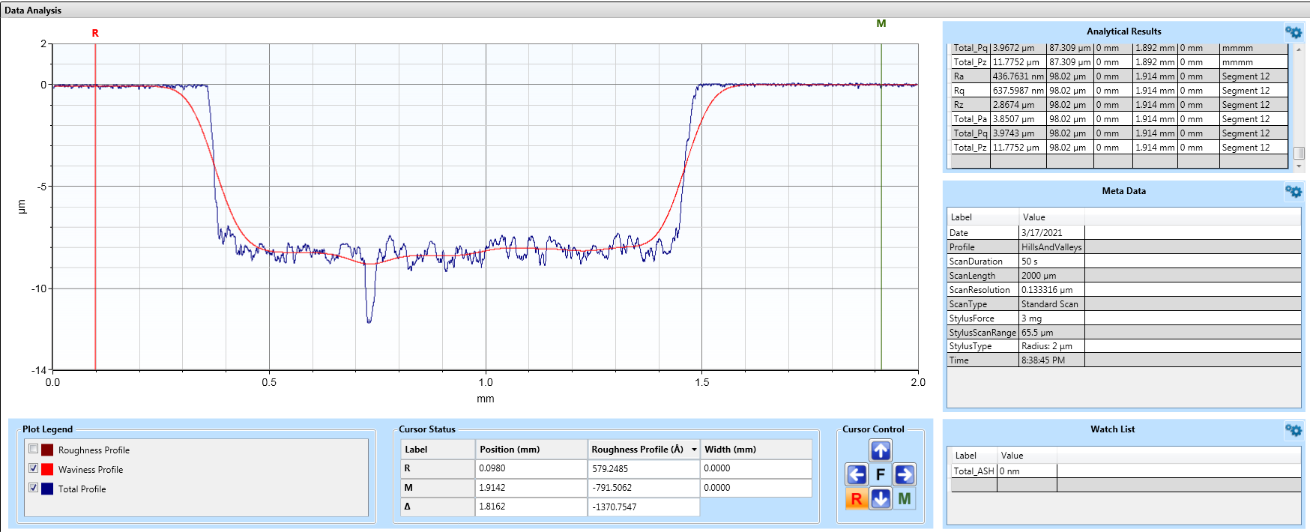Click the left arrow in Cursor Control
Screen dimensions: 1310x532
point(857,474)
